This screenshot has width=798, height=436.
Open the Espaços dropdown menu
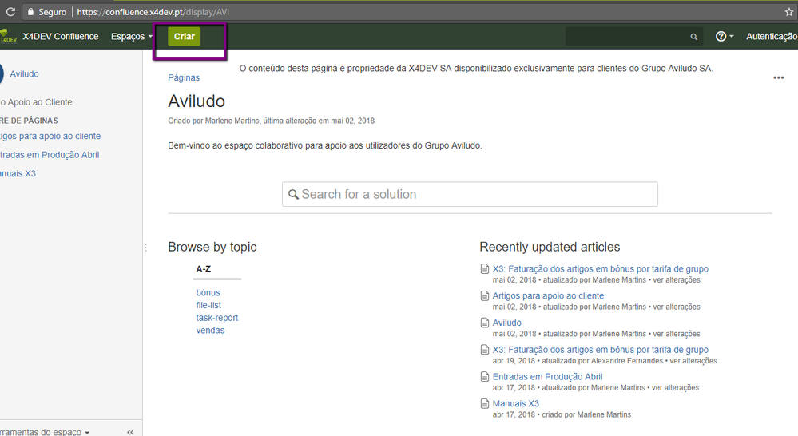(x=131, y=36)
